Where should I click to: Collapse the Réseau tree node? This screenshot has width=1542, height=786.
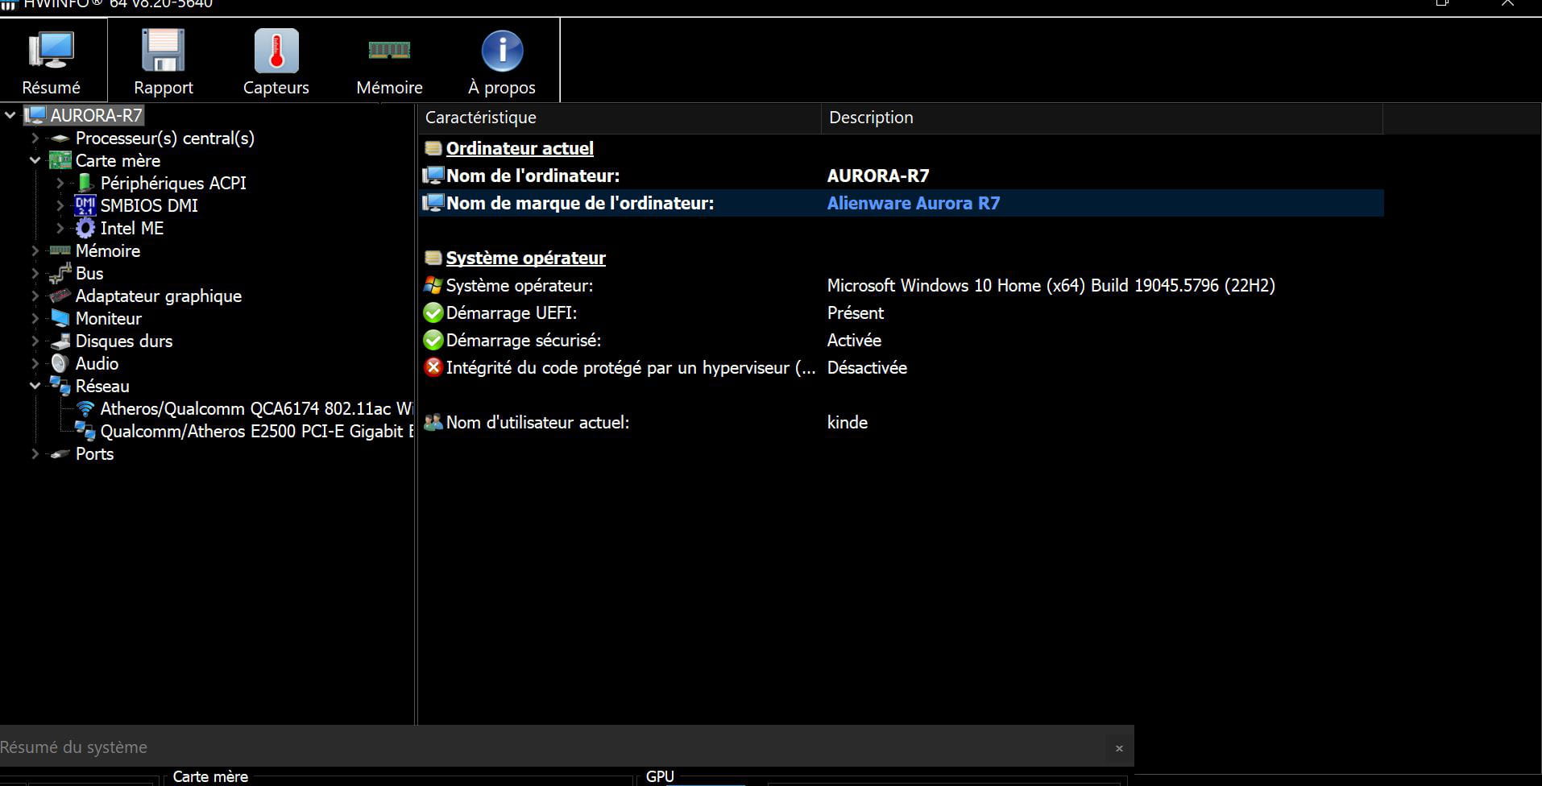point(35,386)
